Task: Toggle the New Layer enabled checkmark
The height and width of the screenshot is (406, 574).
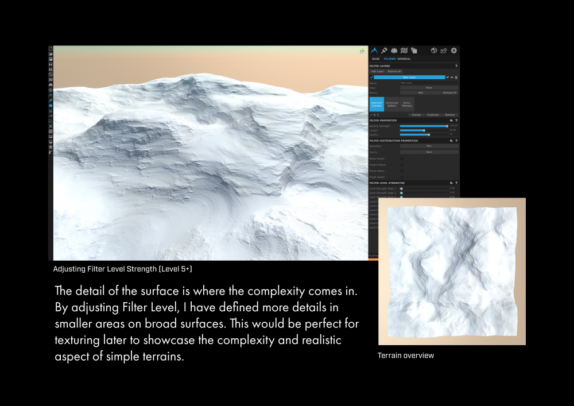Action: [371, 77]
